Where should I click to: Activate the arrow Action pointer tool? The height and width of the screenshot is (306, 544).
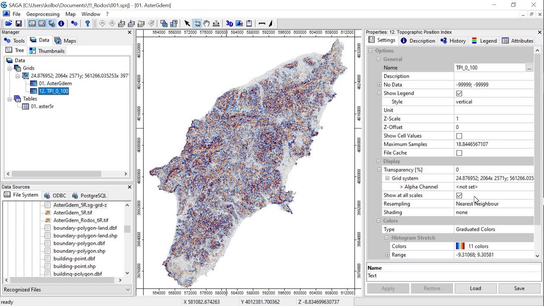click(187, 23)
